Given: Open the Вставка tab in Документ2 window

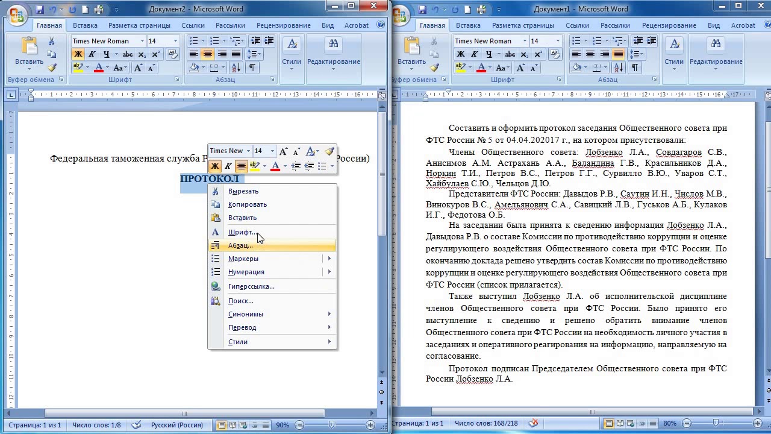Looking at the screenshot, I should (85, 25).
